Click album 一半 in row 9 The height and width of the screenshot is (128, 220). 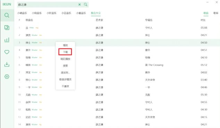(147, 87)
